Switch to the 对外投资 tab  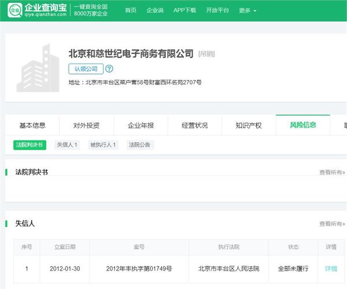[86, 125]
